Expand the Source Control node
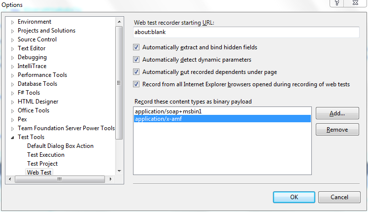This screenshot has height=212, width=368. click(12, 40)
